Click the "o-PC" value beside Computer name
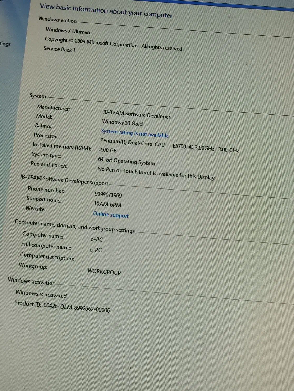 97,239
